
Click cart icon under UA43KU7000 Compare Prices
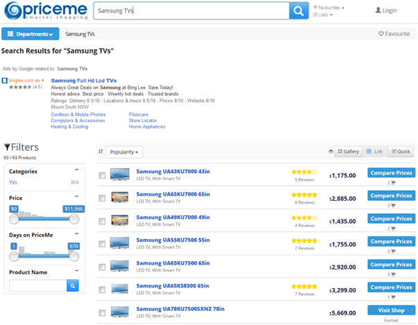[x=393, y=183]
